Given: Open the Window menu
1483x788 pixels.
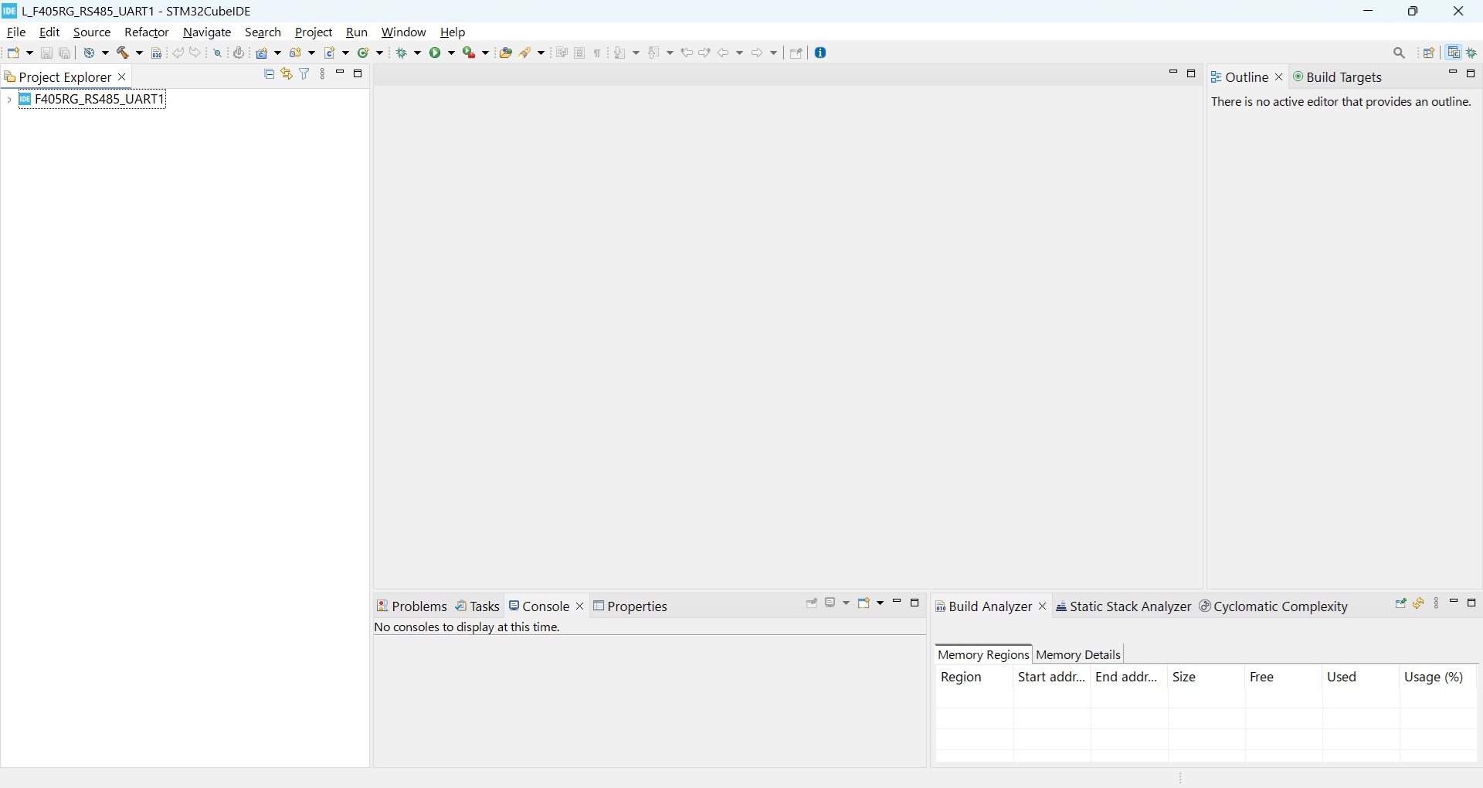Looking at the screenshot, I should [404, 32].
